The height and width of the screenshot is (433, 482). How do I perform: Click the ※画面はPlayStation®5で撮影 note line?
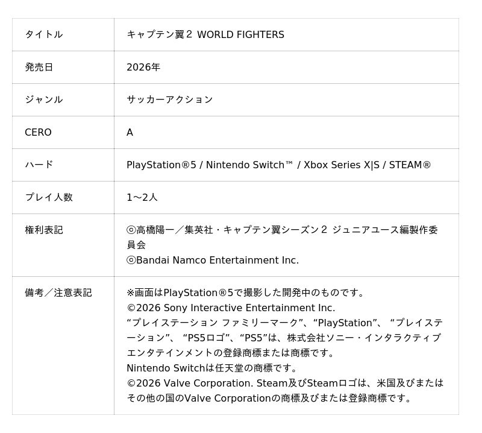(246, 292)
